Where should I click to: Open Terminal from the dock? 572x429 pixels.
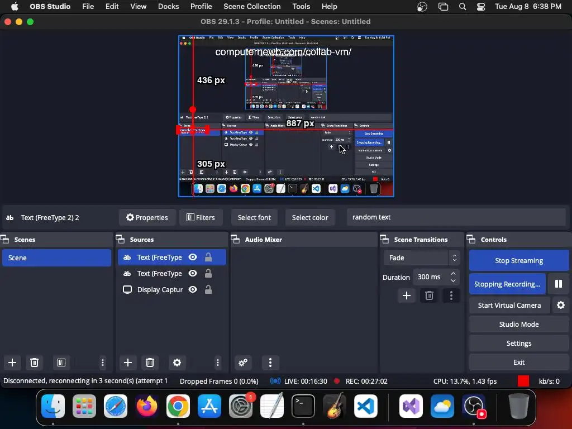303,406
